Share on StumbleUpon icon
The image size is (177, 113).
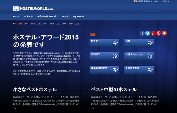pos(164,33)
